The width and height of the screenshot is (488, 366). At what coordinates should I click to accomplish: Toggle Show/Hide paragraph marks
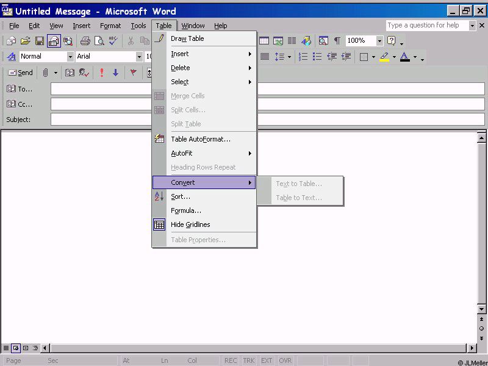tap(337, 41)
